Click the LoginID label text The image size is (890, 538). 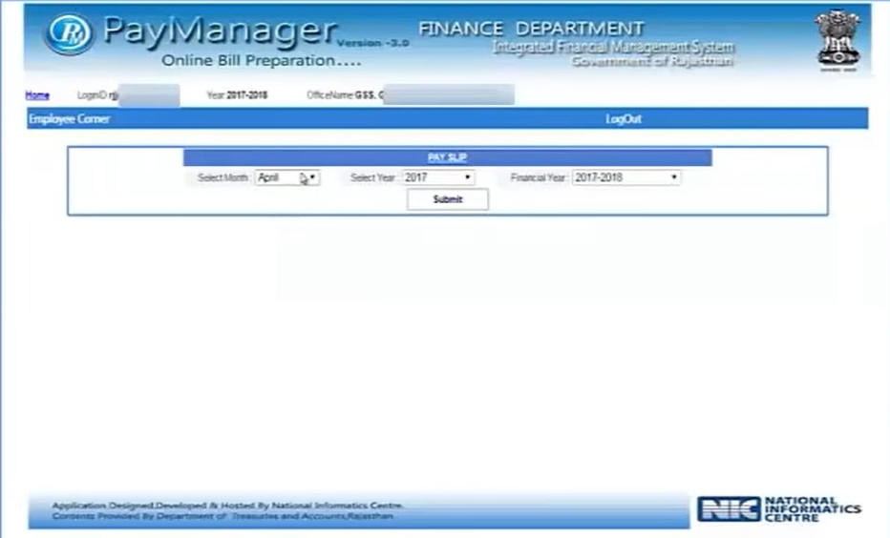point(92,95)
